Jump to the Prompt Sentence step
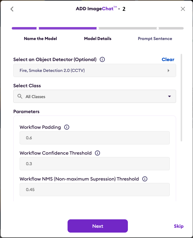The height and width of the screenshot is (238, 193). click(155, 39)
